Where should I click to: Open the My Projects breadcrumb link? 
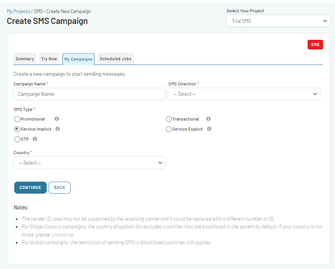19,11
